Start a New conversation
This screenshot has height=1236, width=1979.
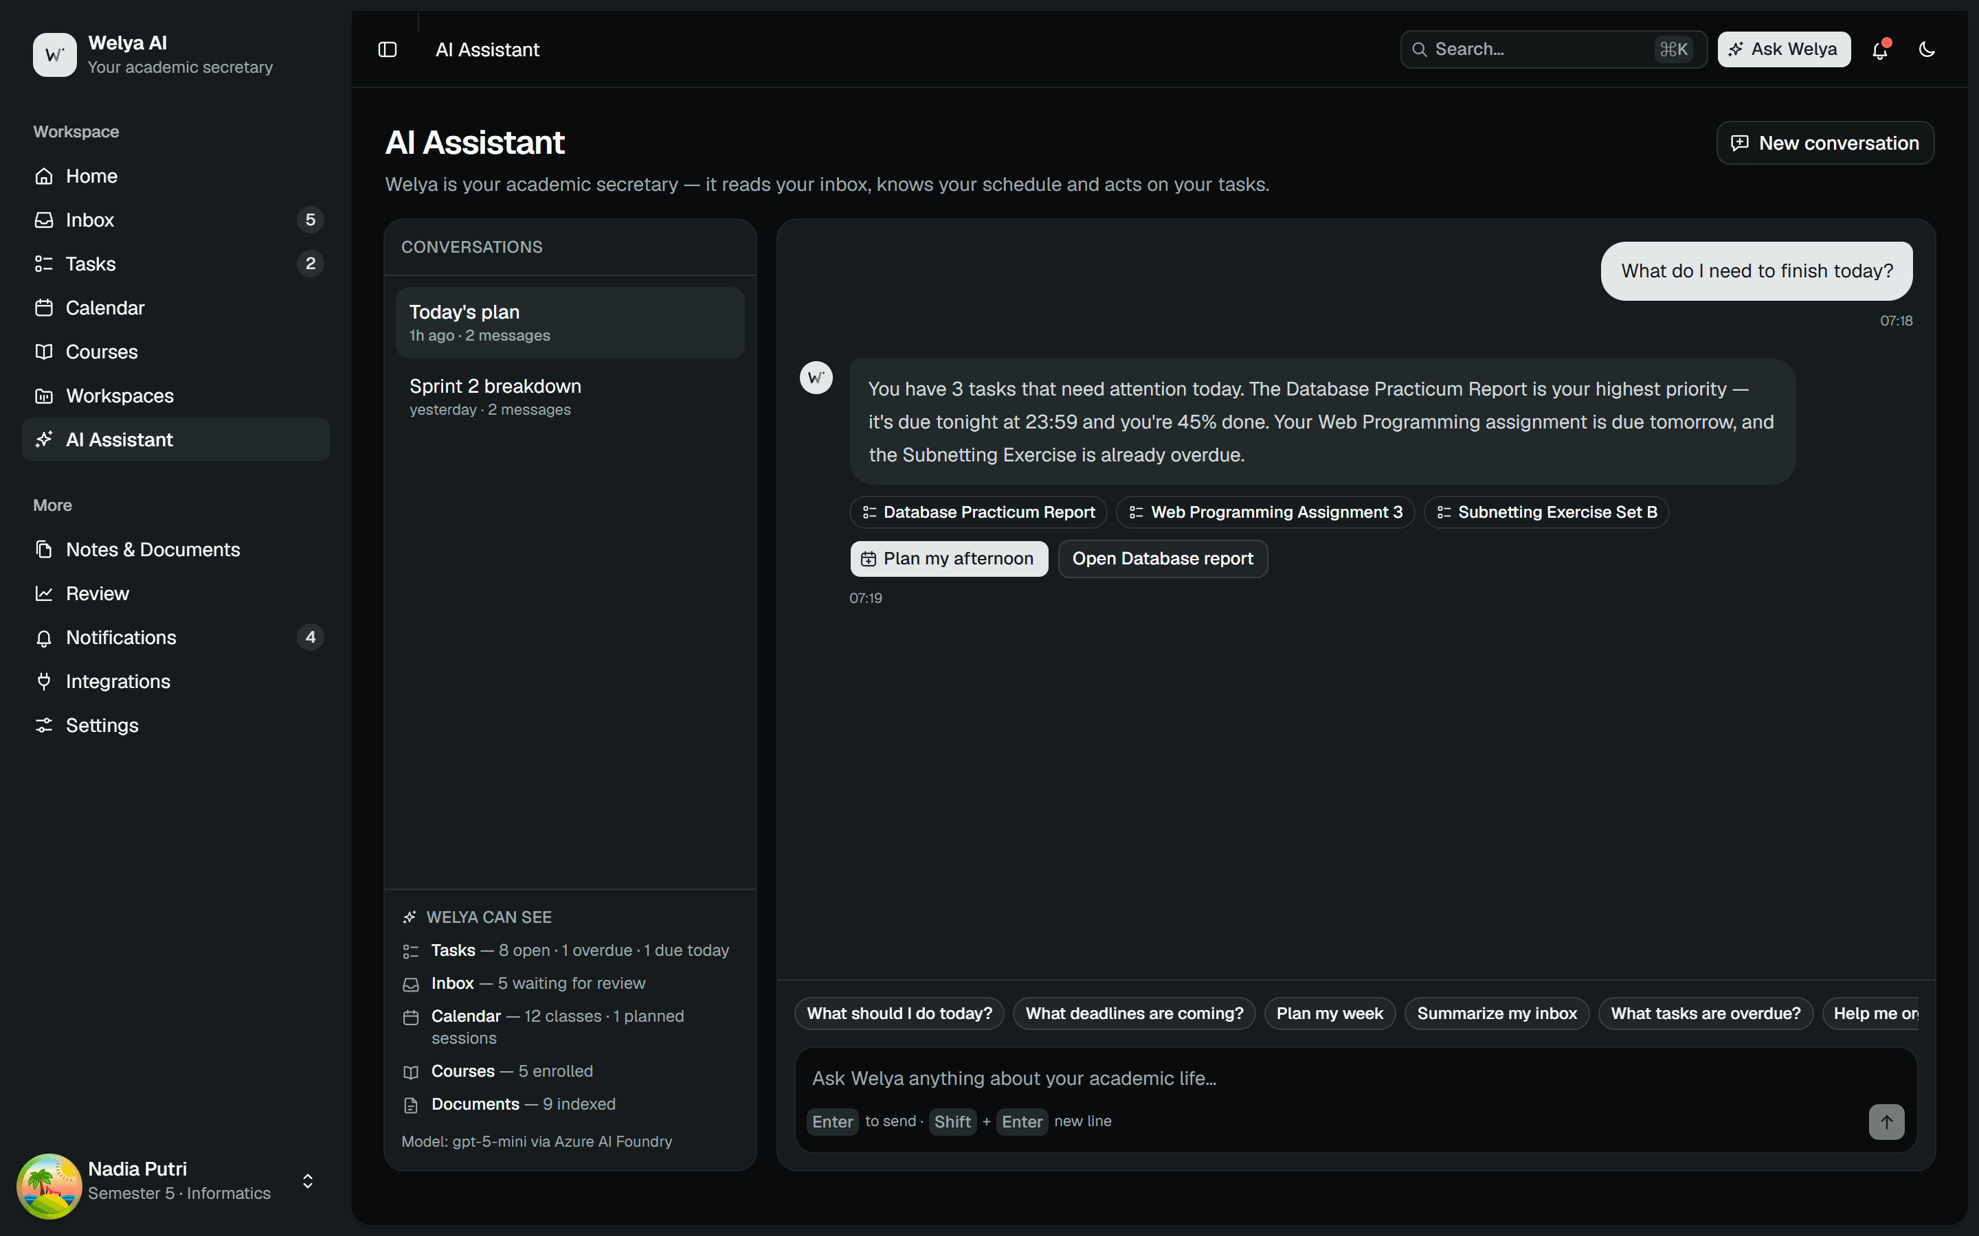pos(1824,143)
